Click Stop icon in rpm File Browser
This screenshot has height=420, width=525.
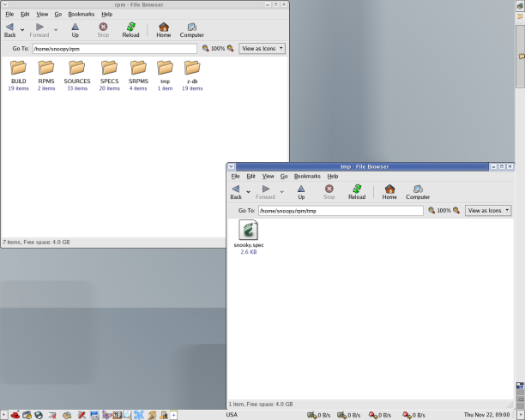point(103,27)
